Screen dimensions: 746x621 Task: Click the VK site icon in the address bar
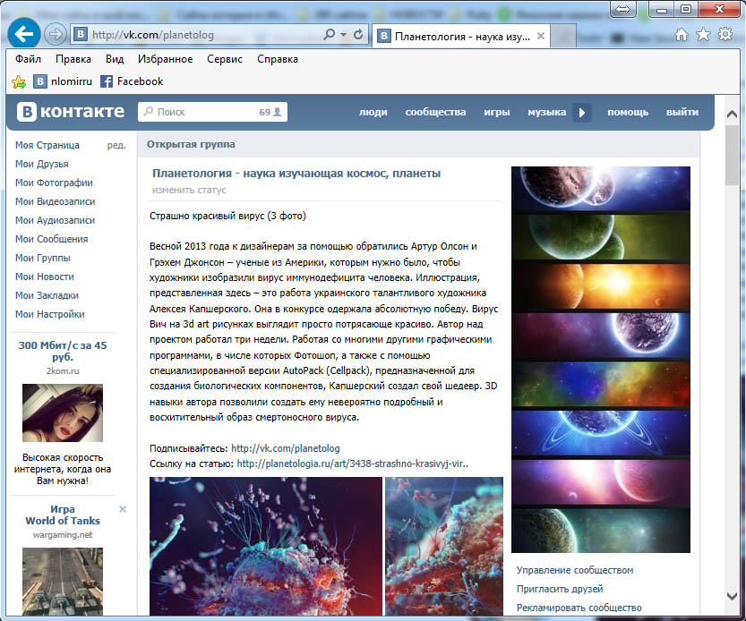click(x=81, y=34)
